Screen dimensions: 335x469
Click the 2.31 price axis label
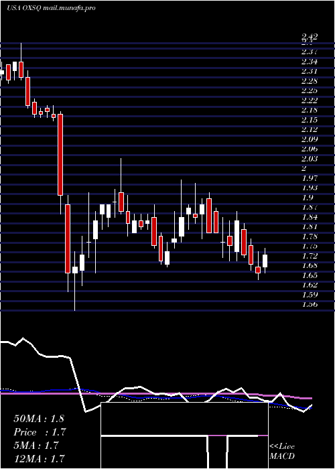click(x=310, y=71)
